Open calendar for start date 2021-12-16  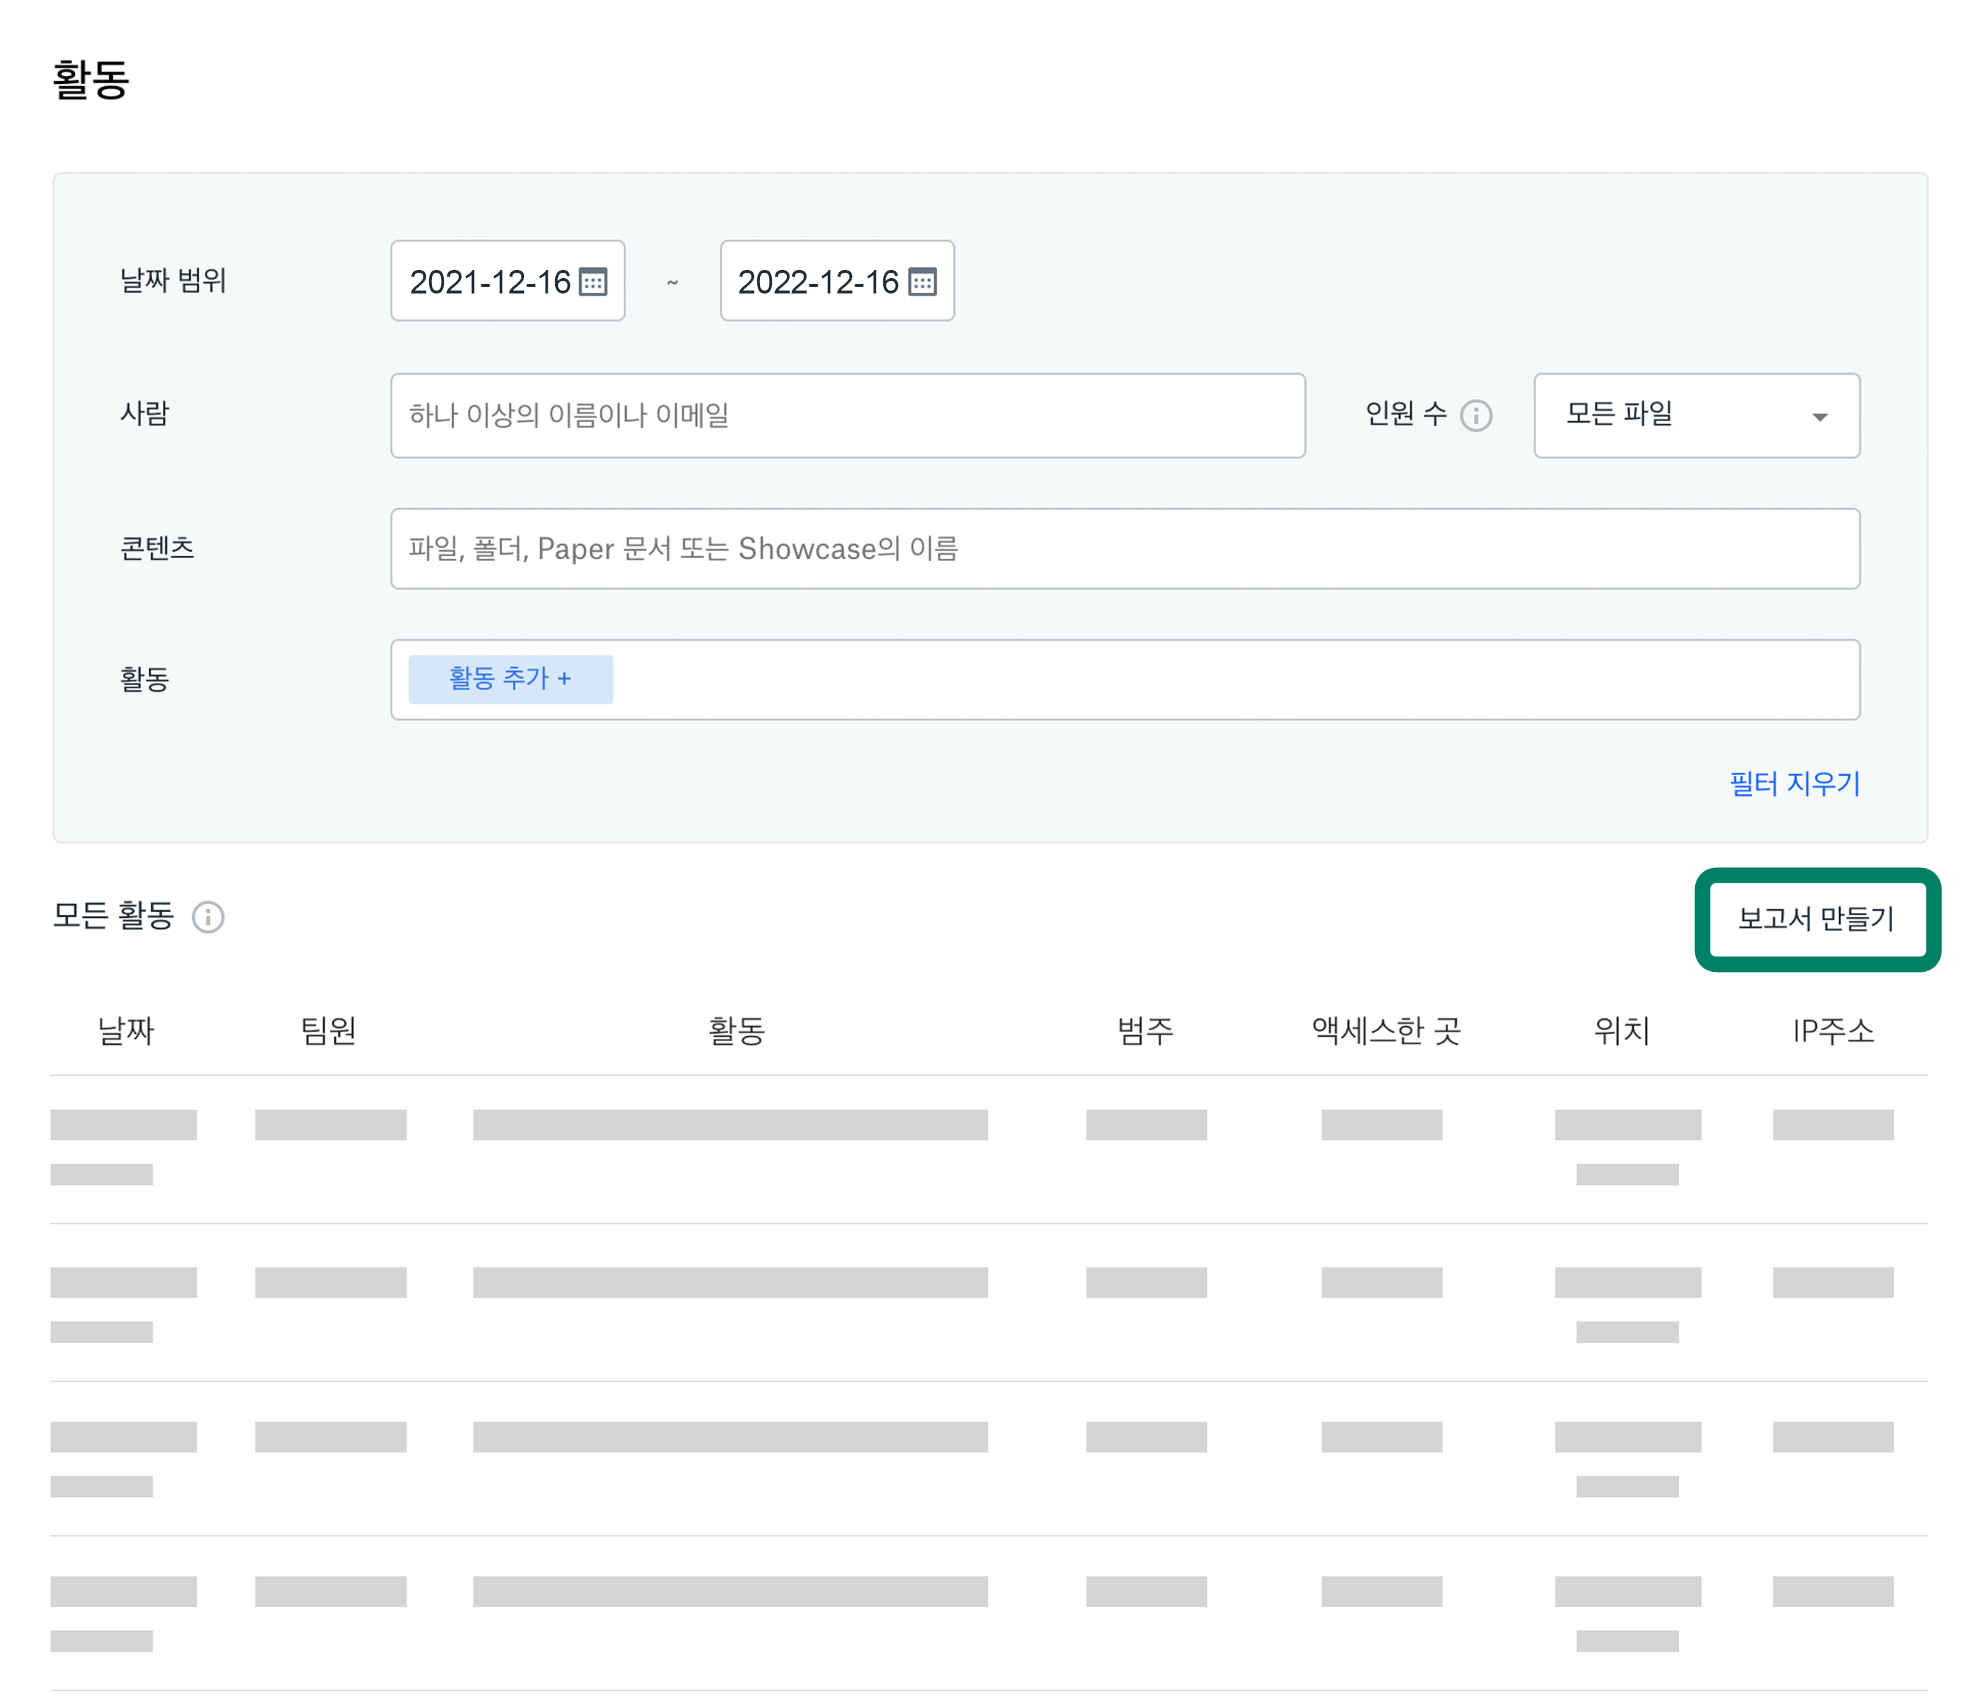[593, 282]
